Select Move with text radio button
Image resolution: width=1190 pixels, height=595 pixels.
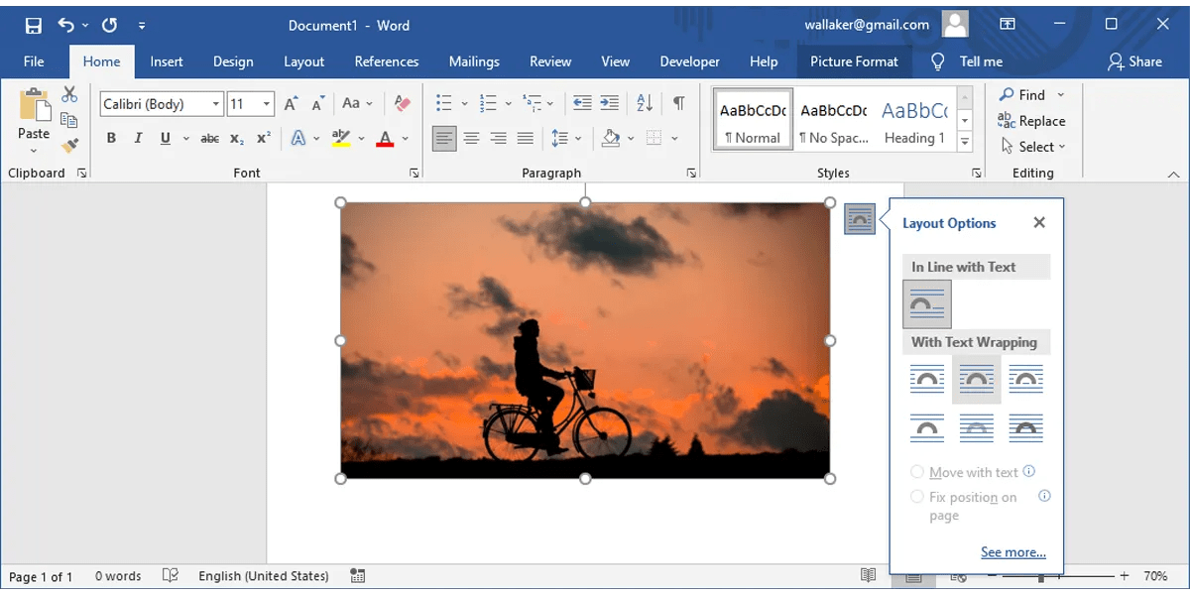tap(917, 472)
